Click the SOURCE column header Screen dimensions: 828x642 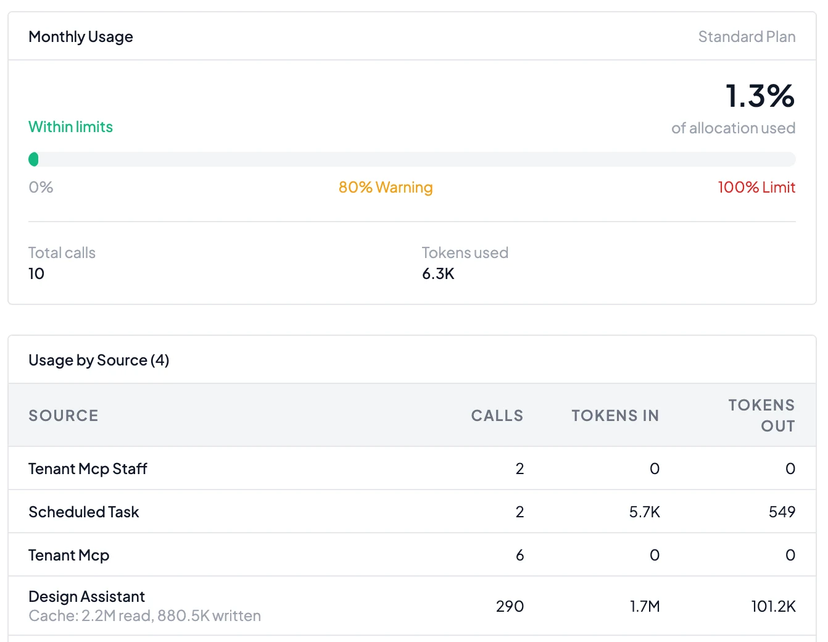point(64,415)
